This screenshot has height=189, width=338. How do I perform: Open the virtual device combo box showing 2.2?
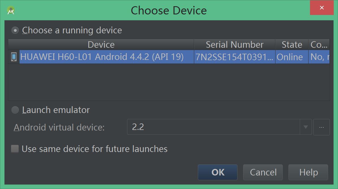[x=213, y=127]
